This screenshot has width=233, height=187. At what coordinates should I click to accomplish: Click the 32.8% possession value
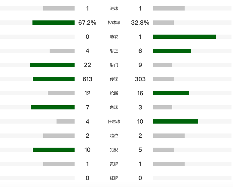[140, 23]
